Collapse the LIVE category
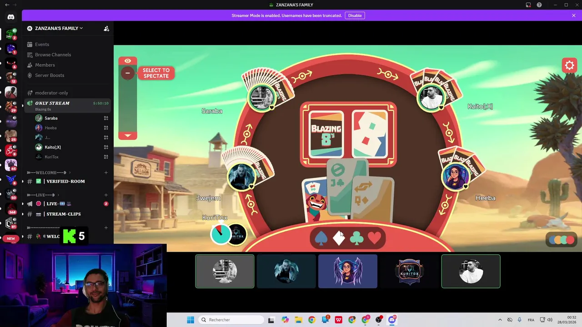 pyautogui.click(x=43, y=195)
